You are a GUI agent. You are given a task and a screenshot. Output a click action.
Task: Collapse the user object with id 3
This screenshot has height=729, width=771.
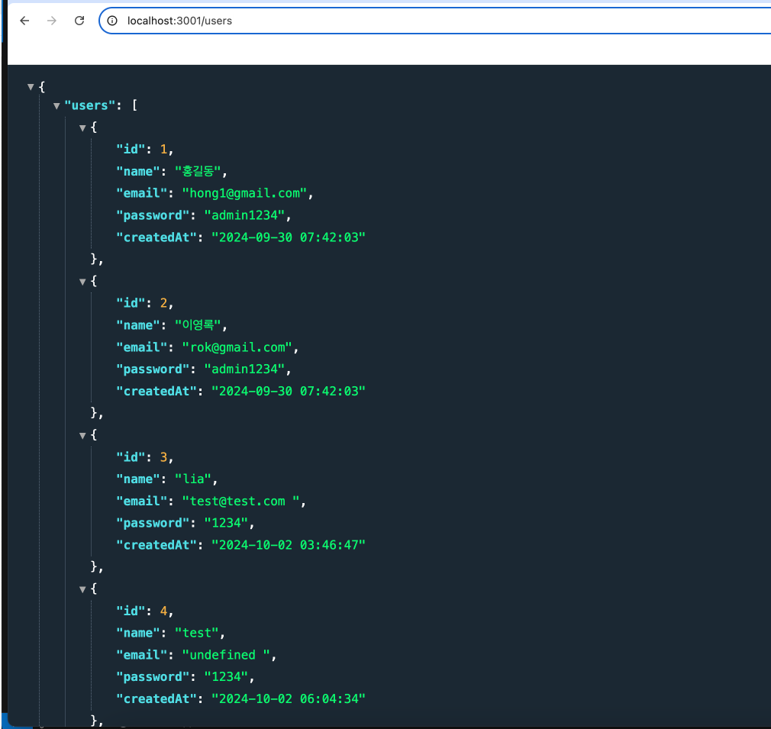tap(82, 436)
